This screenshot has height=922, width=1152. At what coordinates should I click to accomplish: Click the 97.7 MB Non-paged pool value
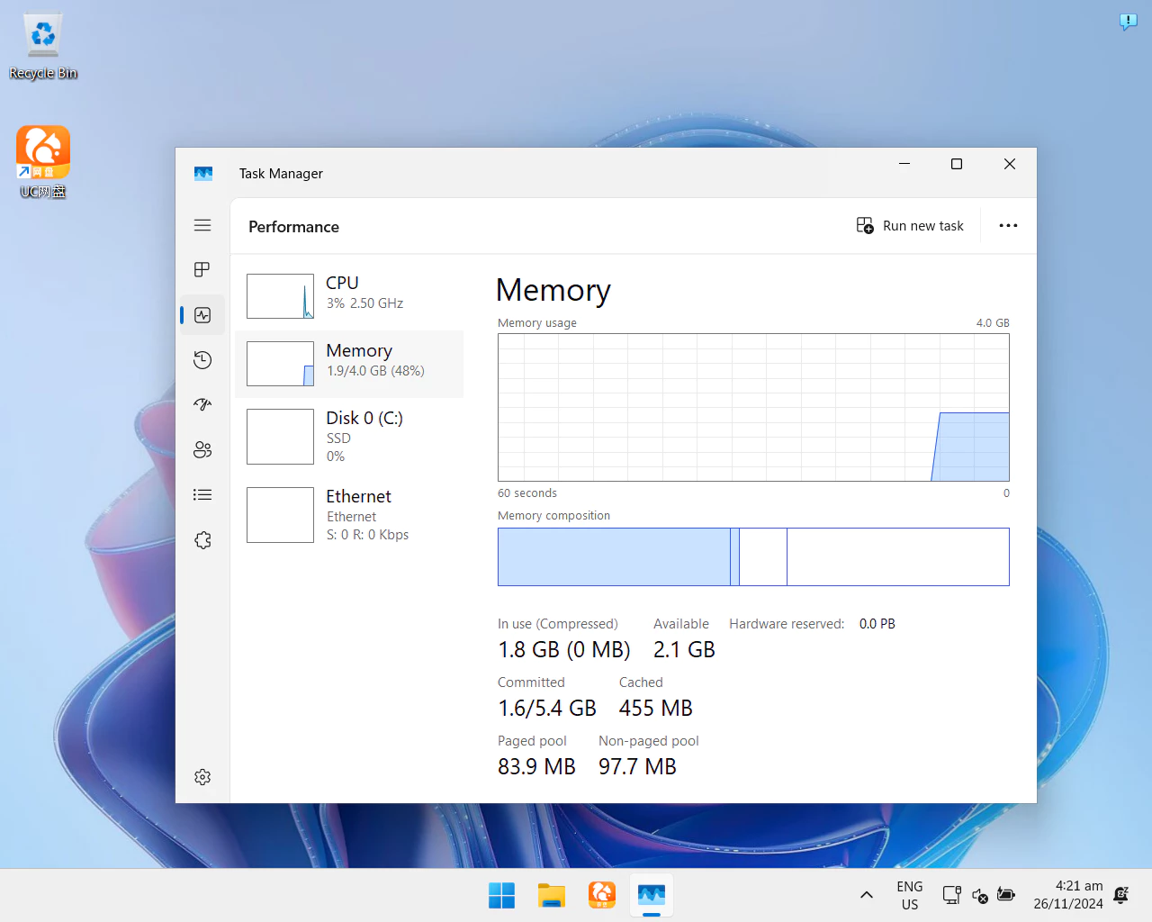[637, 766]
